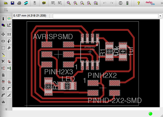Click the AVRISPSMD label on the board

pos(53,37)
